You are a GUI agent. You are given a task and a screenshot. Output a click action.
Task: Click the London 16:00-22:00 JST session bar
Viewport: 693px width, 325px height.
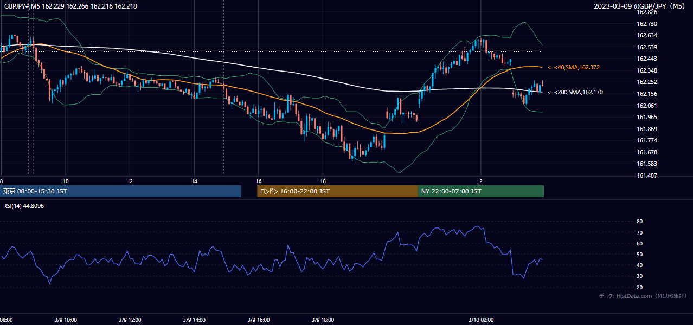[x=337, y=191]
